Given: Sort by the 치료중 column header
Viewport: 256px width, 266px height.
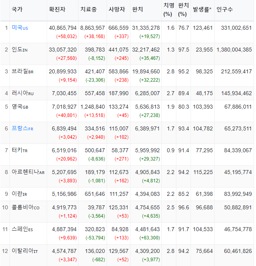Looking at the screenshot, I should pos(88,10).
